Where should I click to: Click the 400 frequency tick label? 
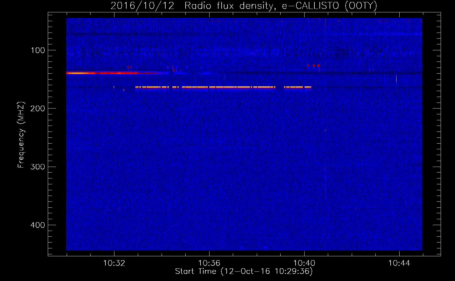click(38, 225)
